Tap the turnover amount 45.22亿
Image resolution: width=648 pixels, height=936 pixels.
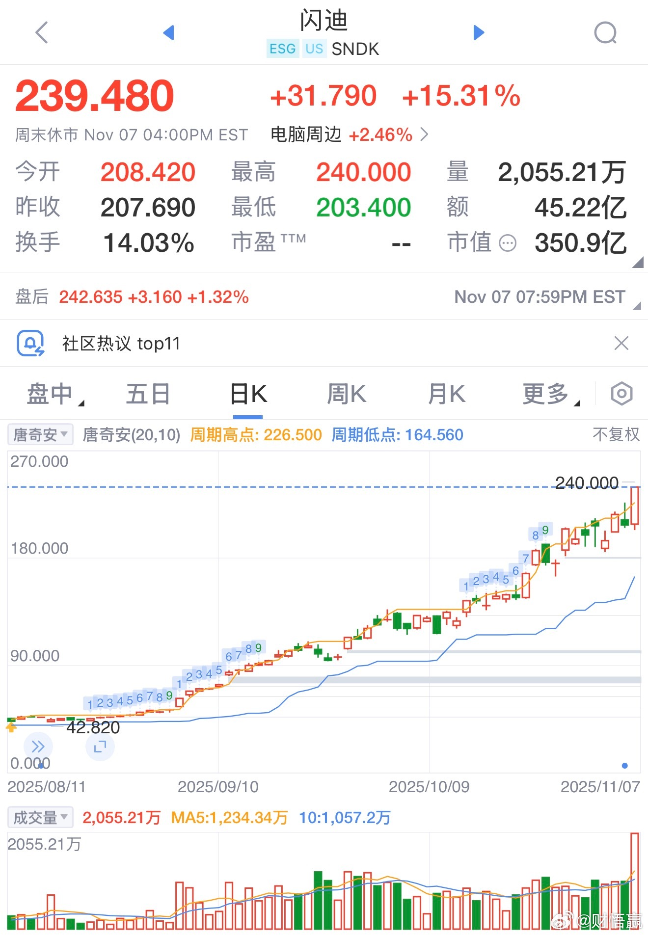(581, 208)
